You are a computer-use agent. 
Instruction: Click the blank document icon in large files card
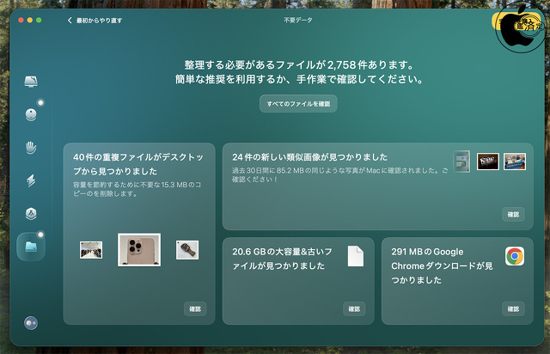356,256
